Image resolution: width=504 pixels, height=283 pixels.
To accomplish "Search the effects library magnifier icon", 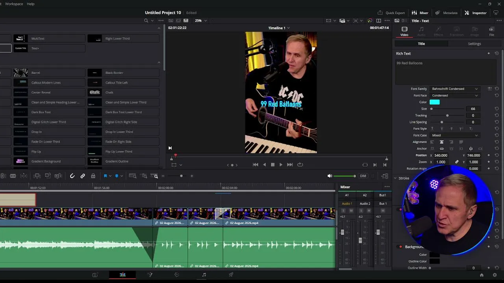I will click(146, 20).
